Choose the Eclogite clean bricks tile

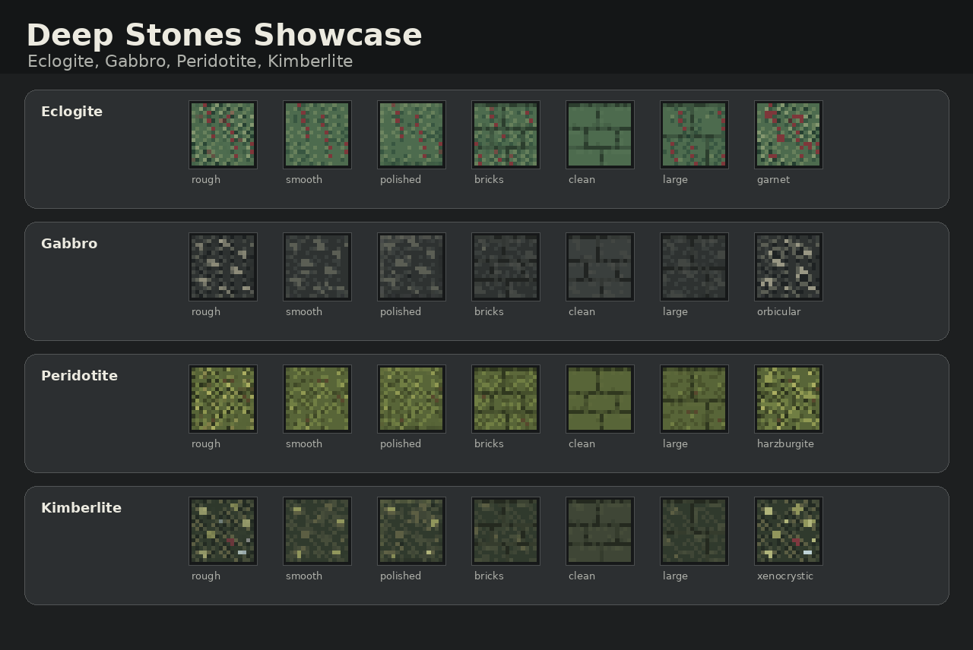[x=600, y=134]
